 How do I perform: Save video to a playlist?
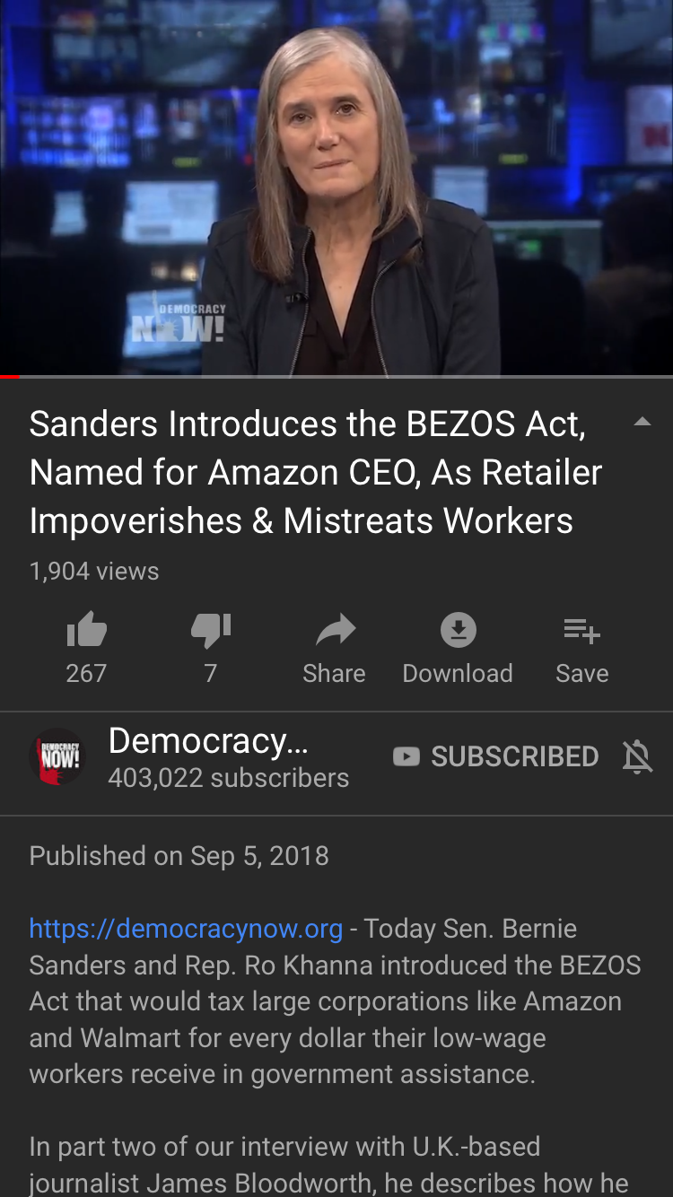[581, 632]
